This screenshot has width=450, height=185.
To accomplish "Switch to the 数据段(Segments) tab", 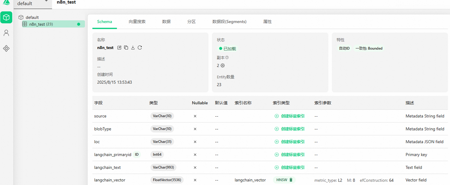I will [229, 22].
